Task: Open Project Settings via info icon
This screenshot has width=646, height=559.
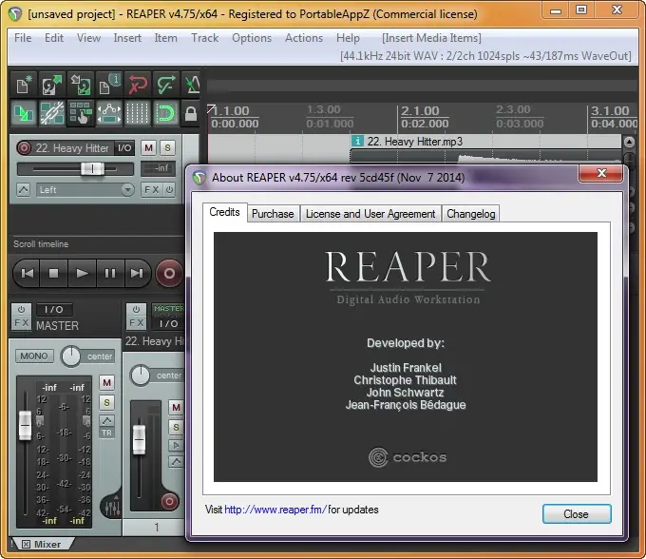Action: pos(108,85)
